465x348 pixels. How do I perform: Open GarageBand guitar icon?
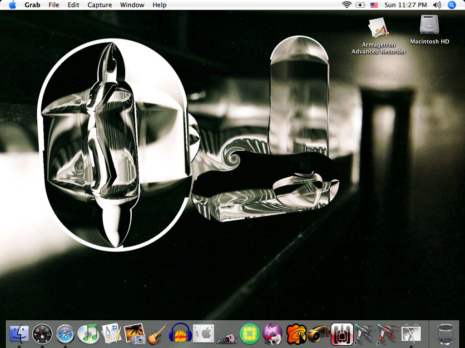coord(157,334)
